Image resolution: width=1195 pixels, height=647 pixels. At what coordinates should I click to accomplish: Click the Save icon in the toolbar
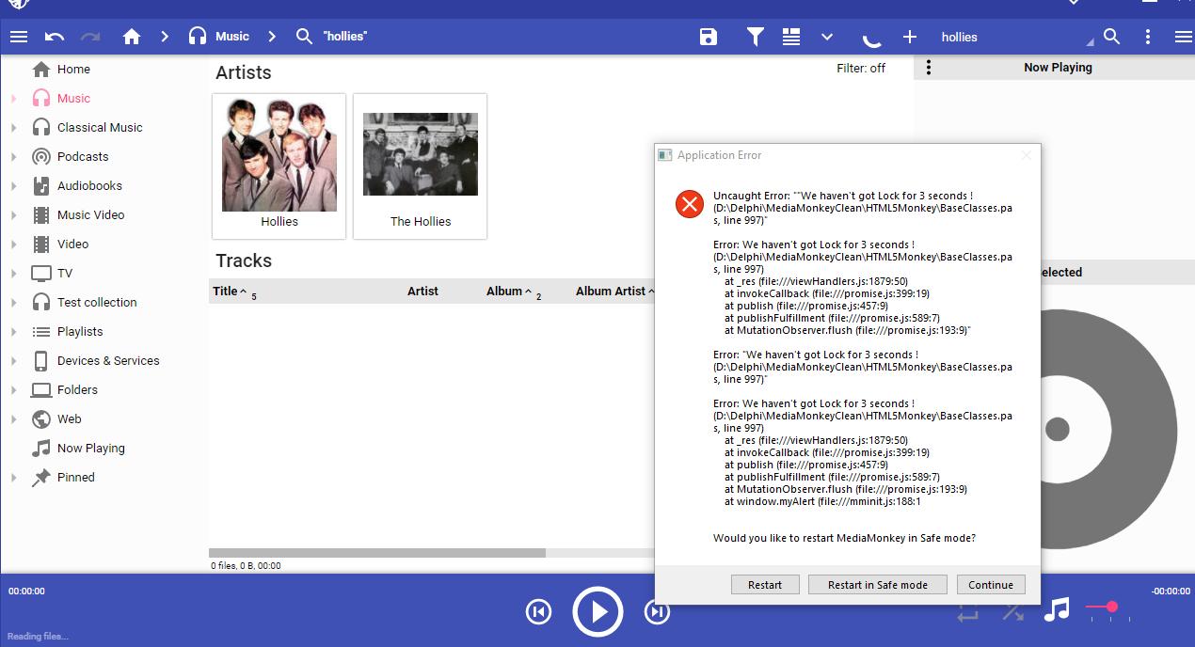pos(709,37)
